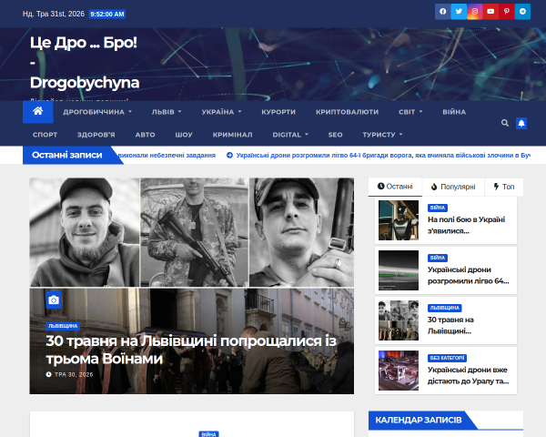Open the Facebook social icon
Screen dimensions: 546x437
[x=442, y=12]
